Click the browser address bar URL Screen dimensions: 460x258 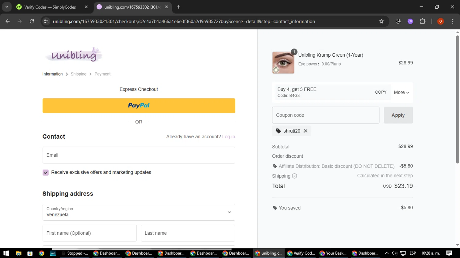coord(184,21)
